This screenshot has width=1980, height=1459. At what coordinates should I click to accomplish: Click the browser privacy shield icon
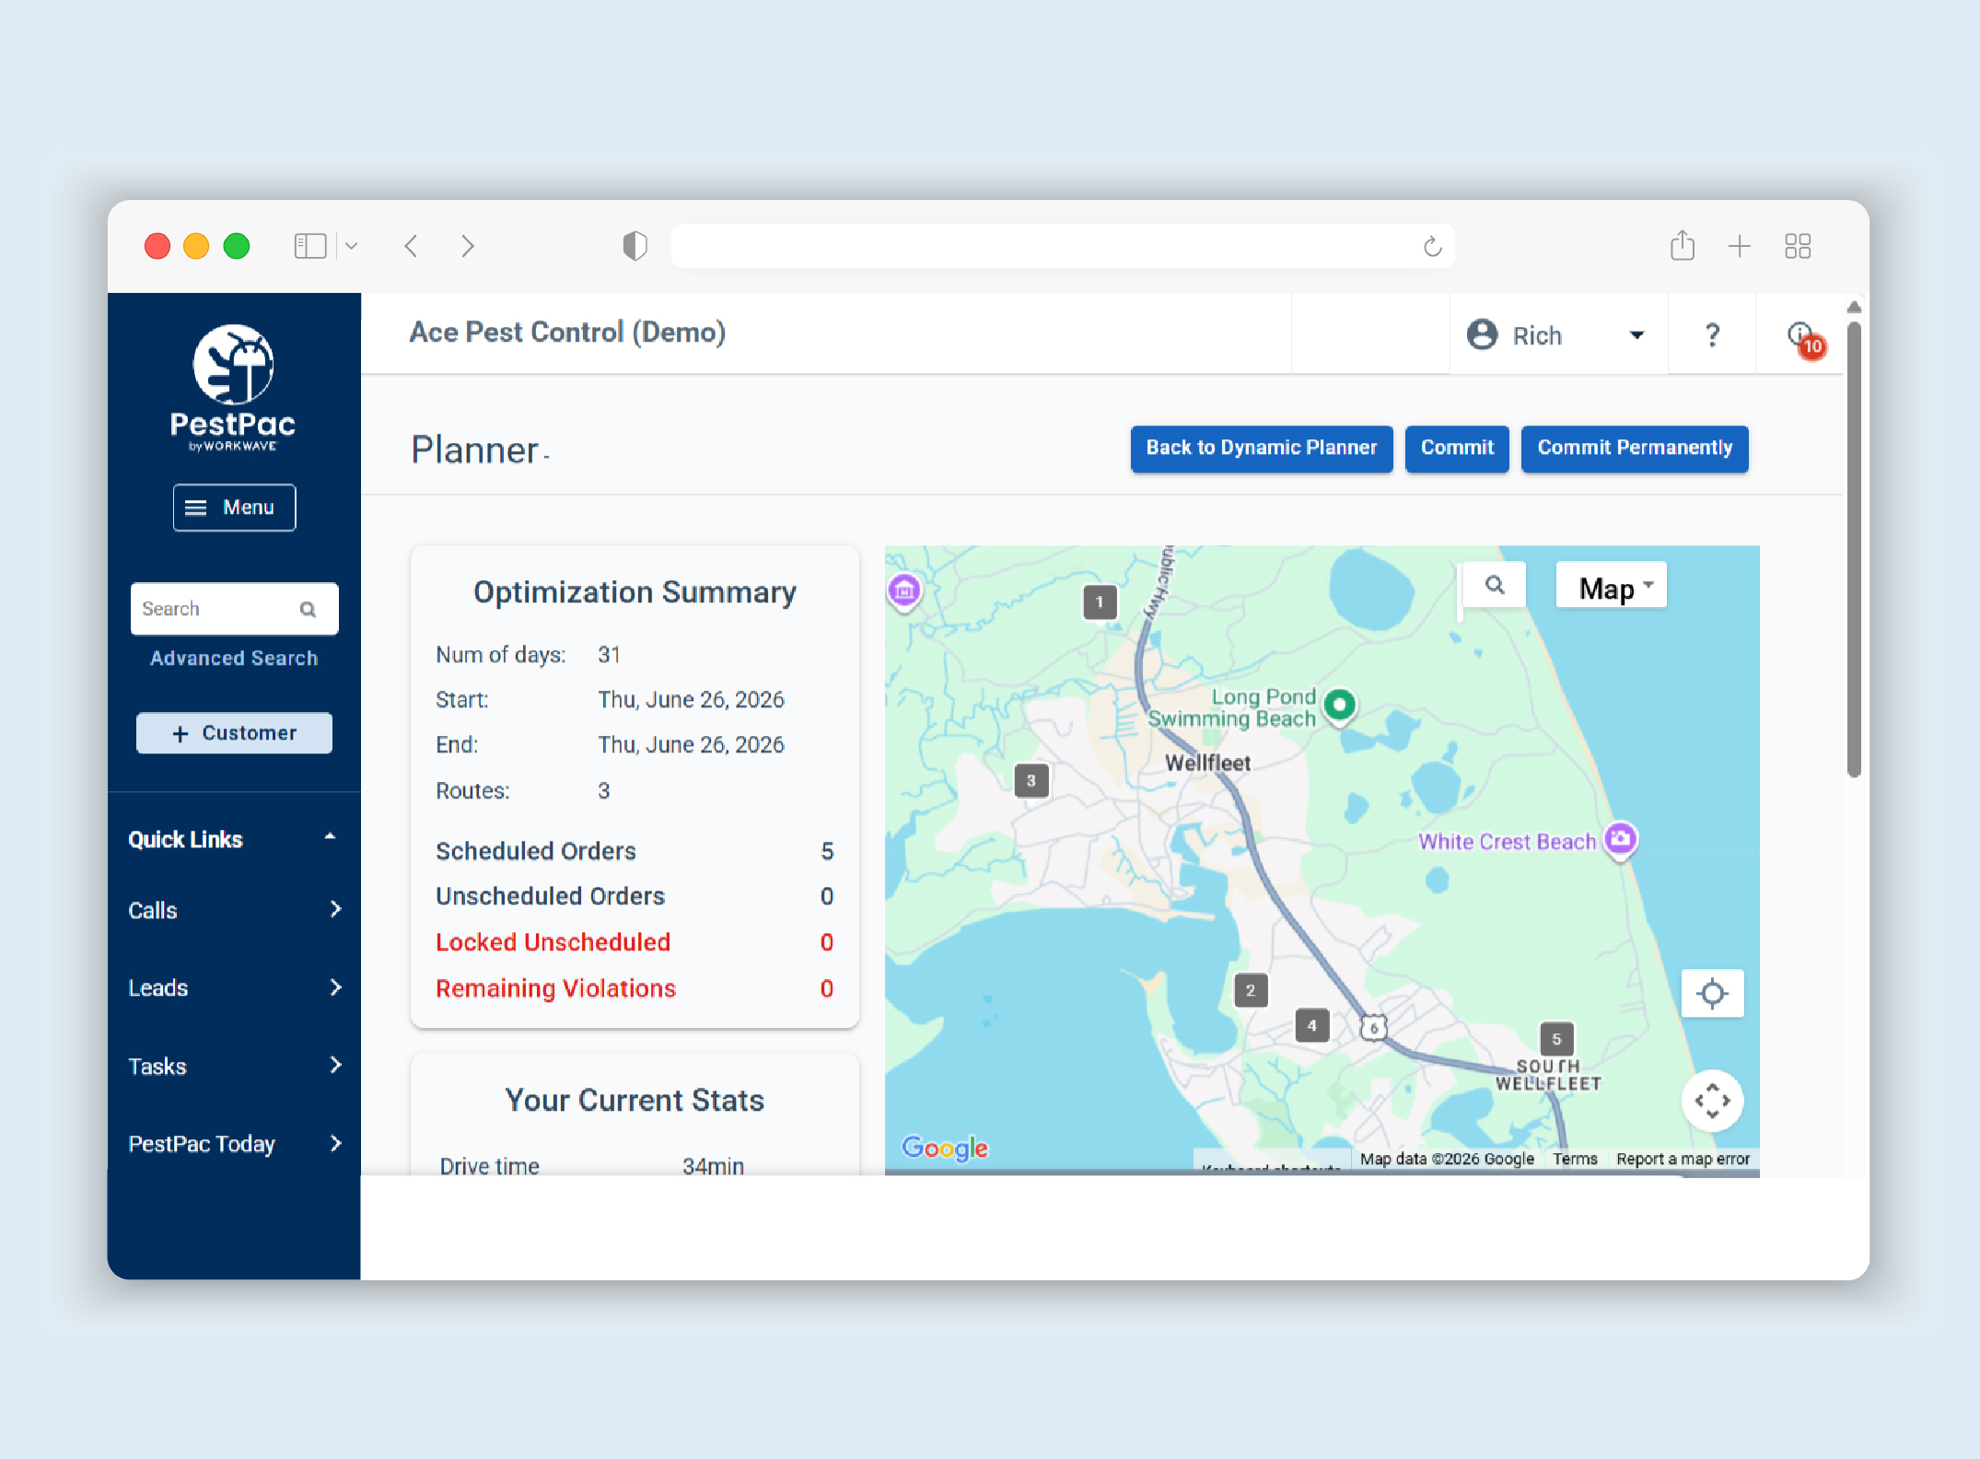pyautogui.click(x=635, y=246)
